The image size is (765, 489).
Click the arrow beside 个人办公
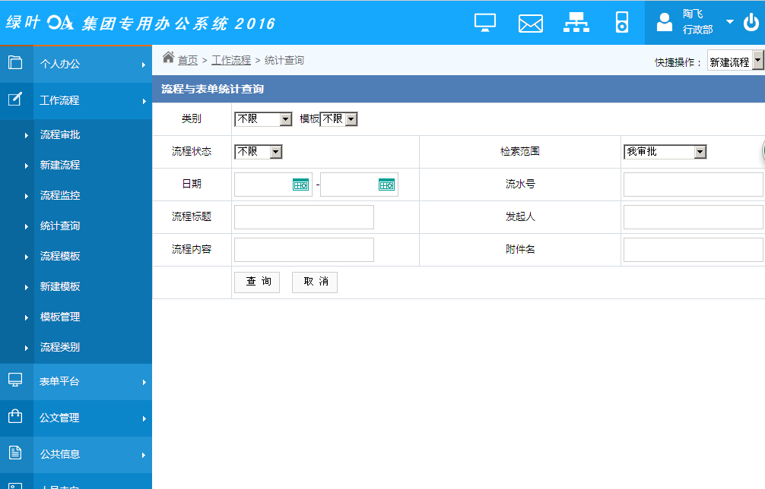144,65
